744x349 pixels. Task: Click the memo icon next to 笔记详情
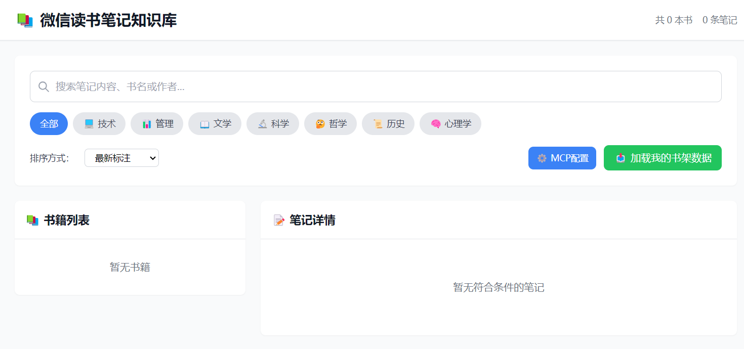point(279,221)
